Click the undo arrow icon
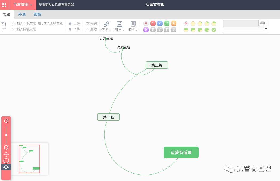This screenshot has height=181, width=280. (x=4, y=23)
